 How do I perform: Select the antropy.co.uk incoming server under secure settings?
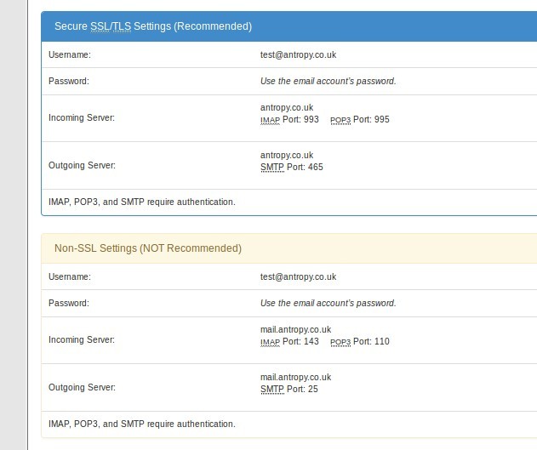[x=287, y=107]
